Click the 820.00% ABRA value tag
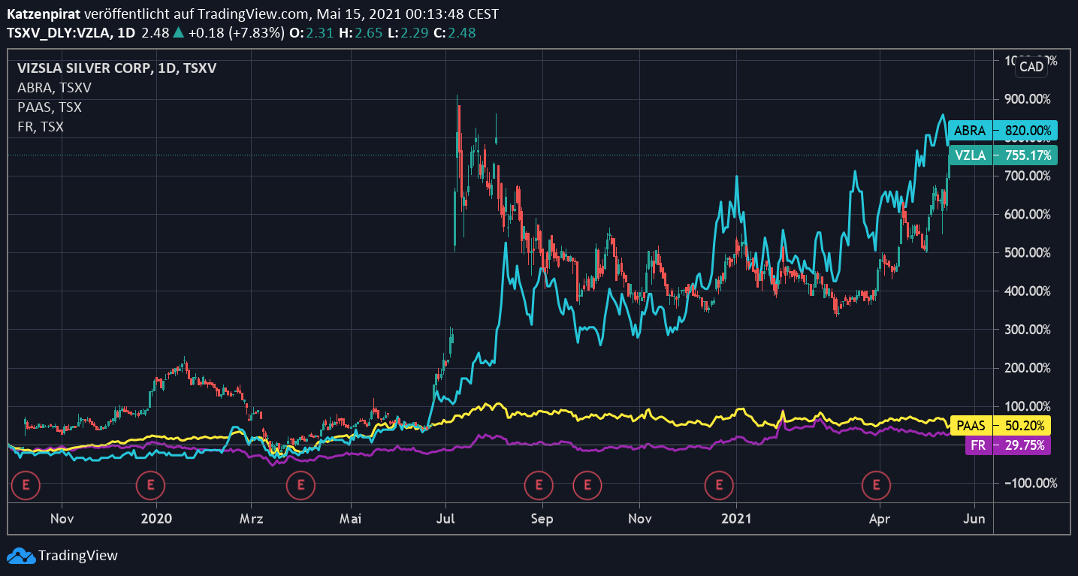The height and width of the screenshot is (576, 1078). tap(1025, 131)
